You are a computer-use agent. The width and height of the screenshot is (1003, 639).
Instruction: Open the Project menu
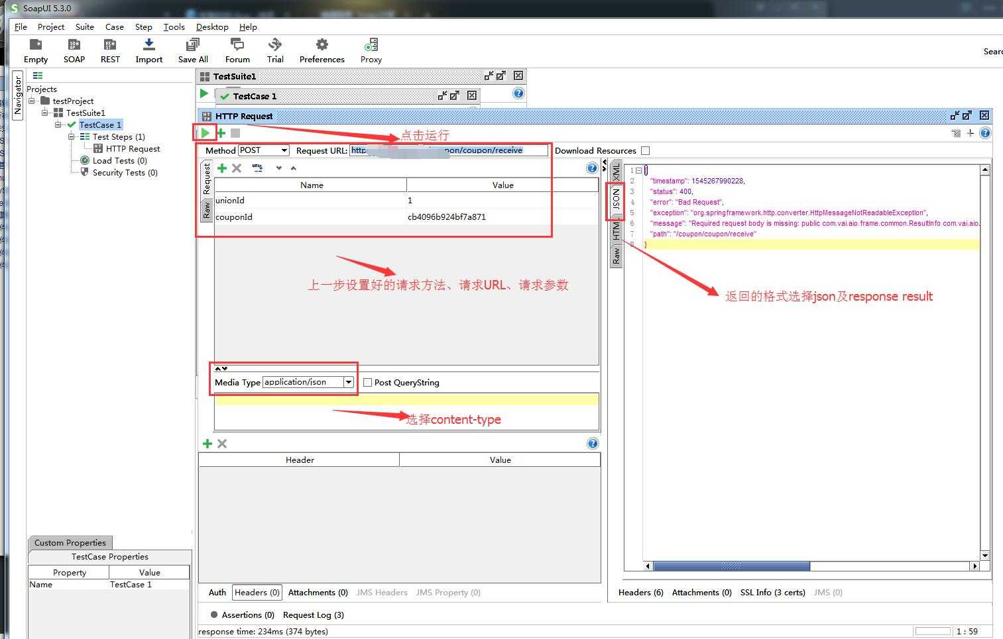[x=51, y=27]
